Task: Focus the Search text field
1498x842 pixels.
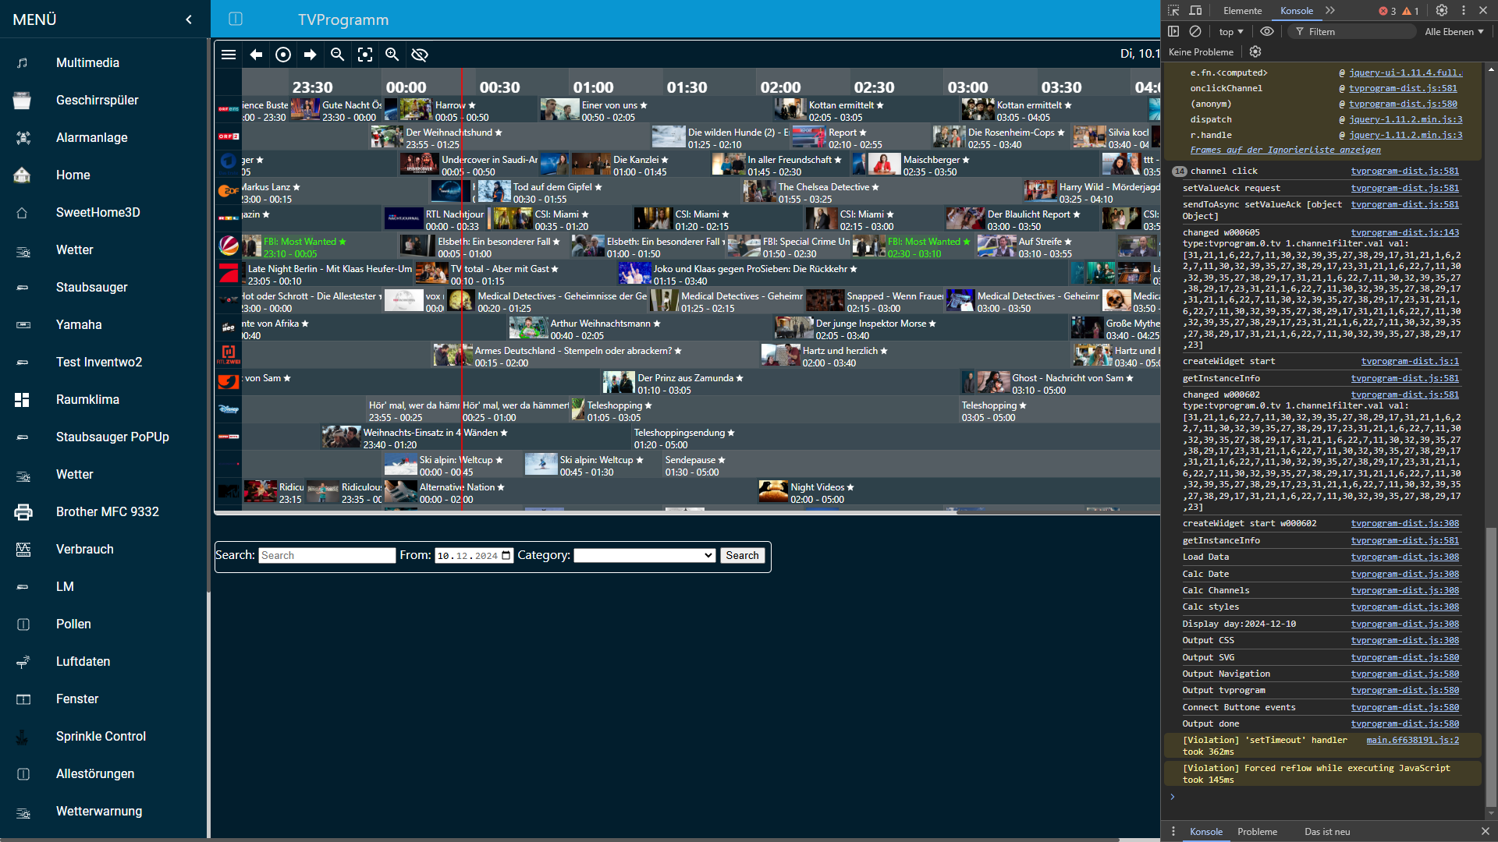Action: (327, 555)
